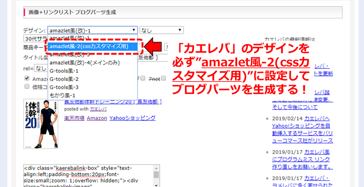The image size is (364, 187).
Task: Pick G-tools風-1 design option
Action: [93, 71]
